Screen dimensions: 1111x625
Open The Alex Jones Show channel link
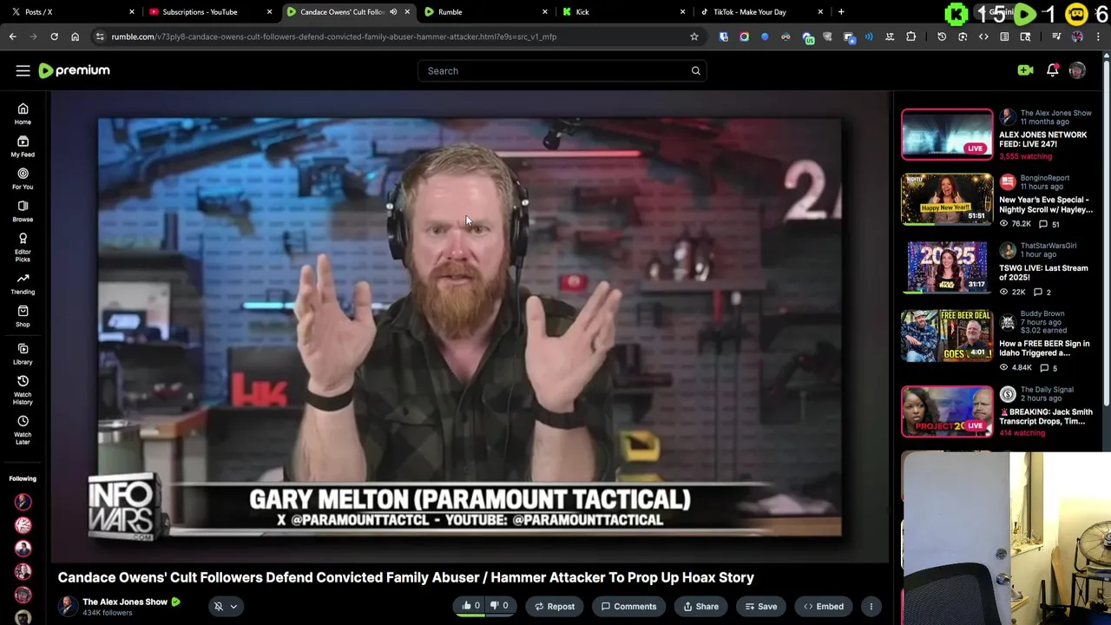(x=125, y=602)
